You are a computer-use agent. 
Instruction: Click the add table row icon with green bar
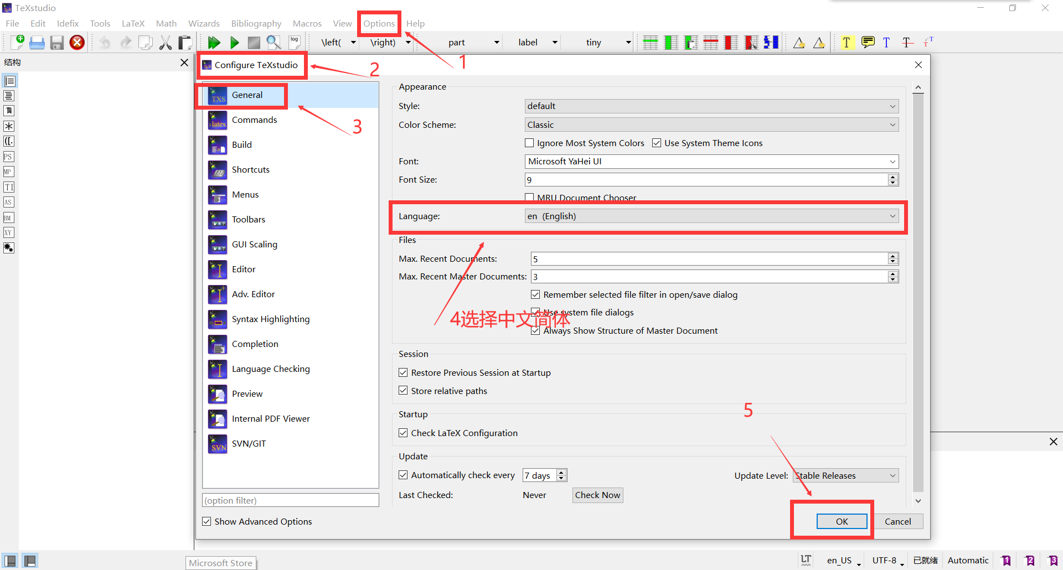[x=651, y=43]
